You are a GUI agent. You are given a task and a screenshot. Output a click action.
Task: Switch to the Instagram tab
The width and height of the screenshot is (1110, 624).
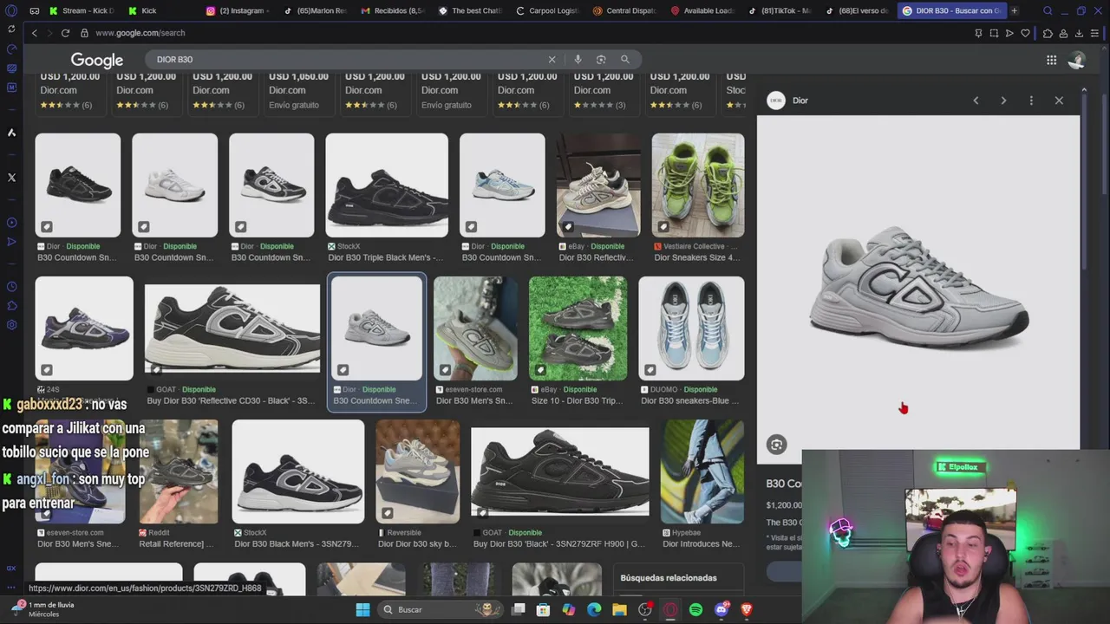point(236,11)
